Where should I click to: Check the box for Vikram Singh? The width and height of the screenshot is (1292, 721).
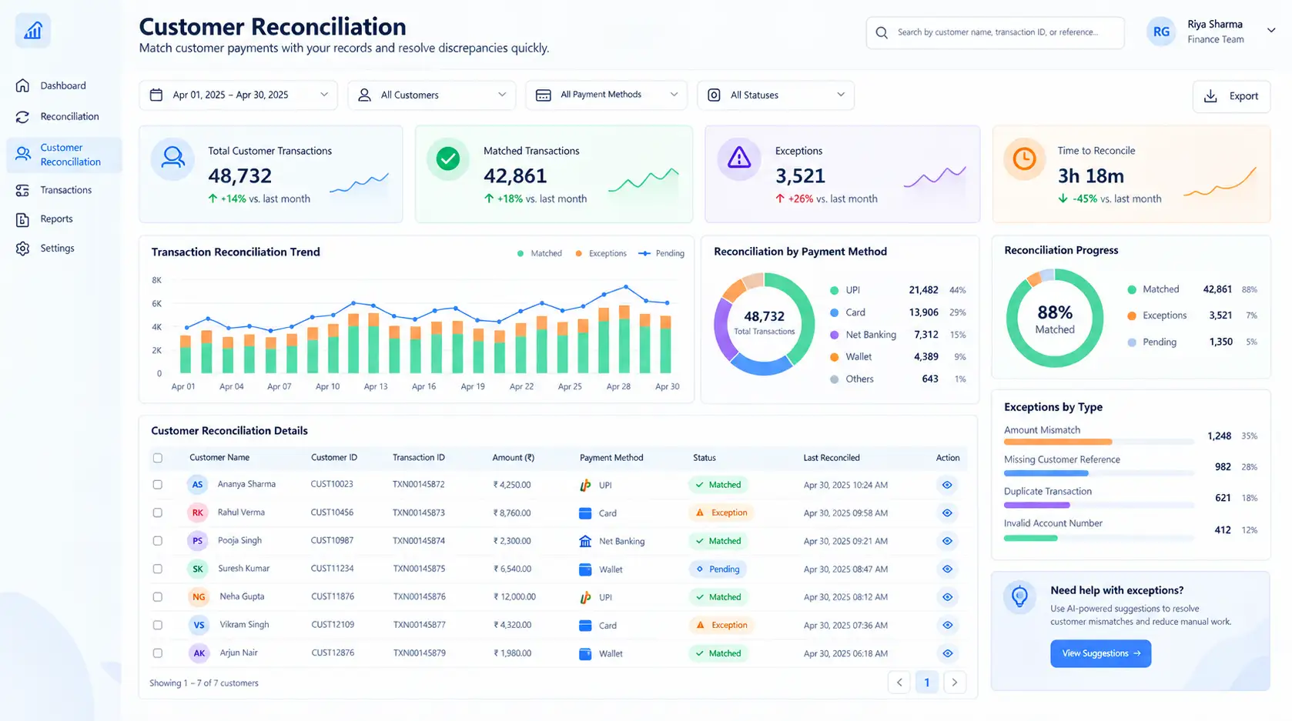(x=158, y=626)
